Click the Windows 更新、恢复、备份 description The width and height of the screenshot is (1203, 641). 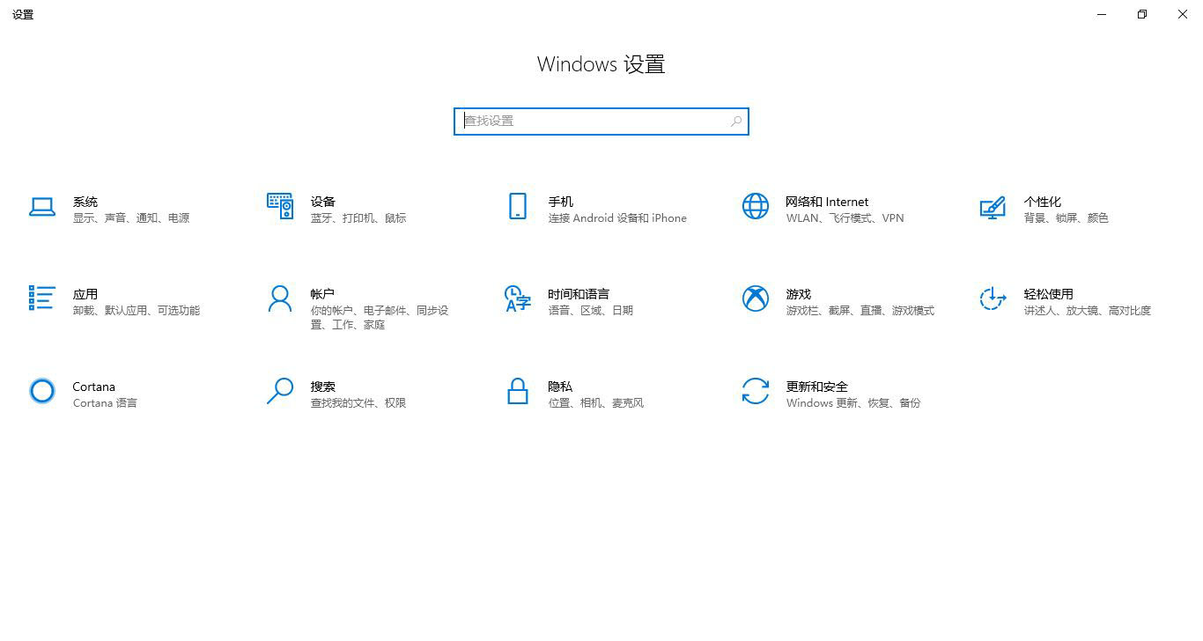point(853,403)
